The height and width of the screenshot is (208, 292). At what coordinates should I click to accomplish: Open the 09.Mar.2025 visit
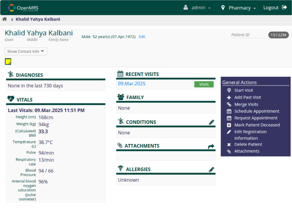(x=132, y=84)
